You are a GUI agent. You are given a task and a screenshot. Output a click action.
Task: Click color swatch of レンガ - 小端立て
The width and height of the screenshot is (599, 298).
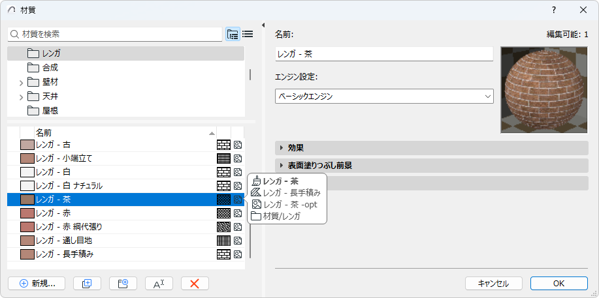(x=27, y=158)
